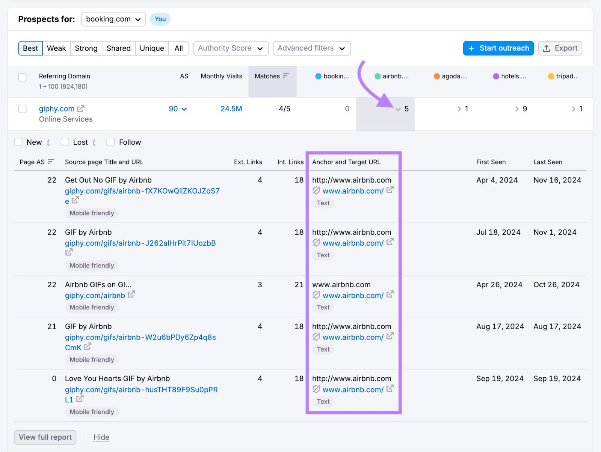
Task: Open external link for airbnb-W2u6bPDy6Zp4q8sCmK page
Action: point(88,347)
